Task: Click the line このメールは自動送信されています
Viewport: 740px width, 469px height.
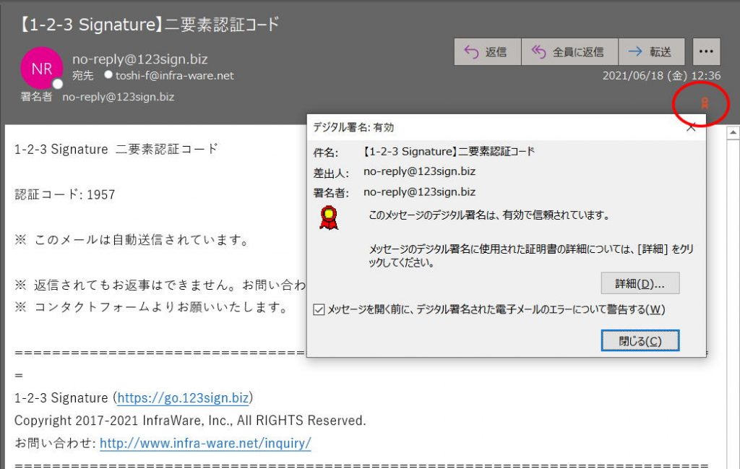Action: tap(132, 240)
